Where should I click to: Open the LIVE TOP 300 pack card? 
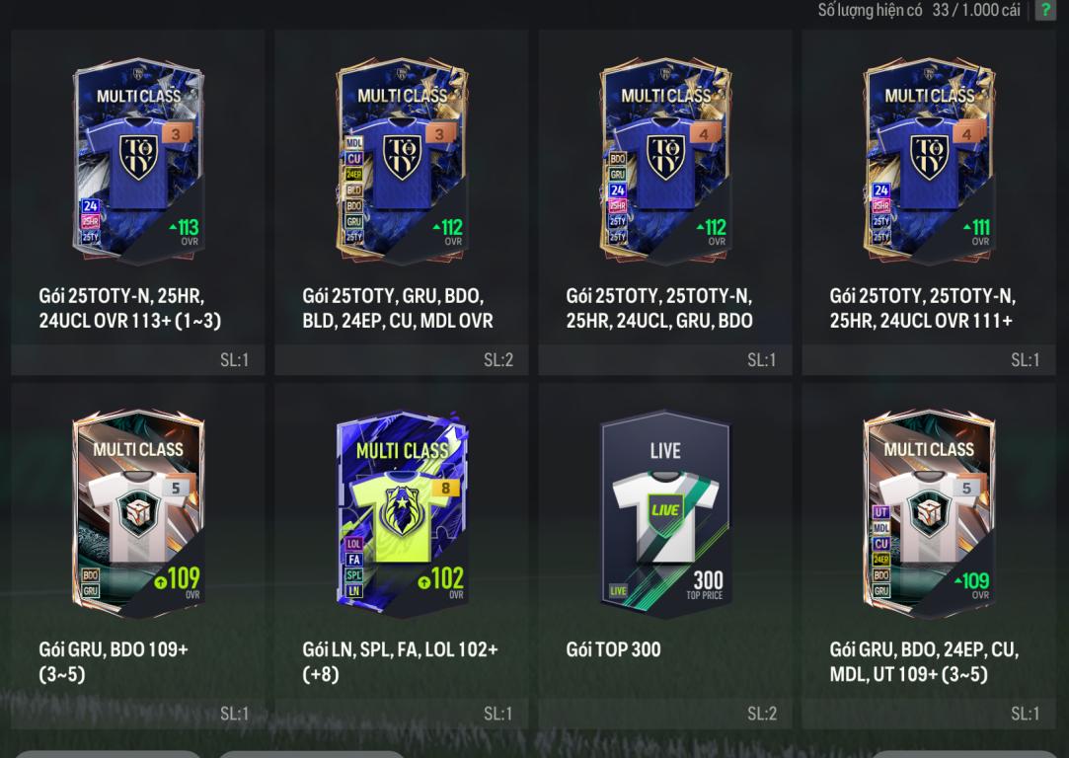click(x=664, y=514)
